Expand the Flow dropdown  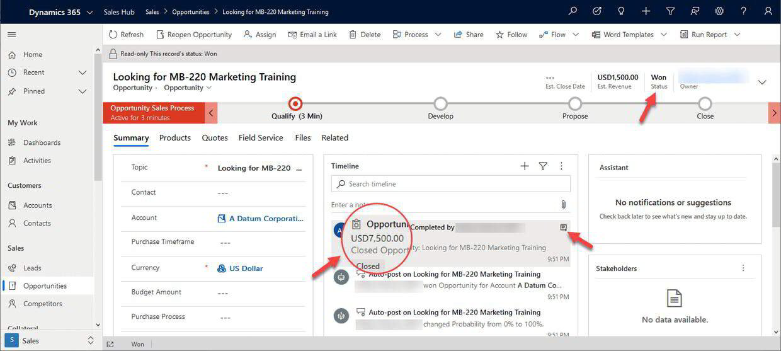pyautogui.click(x=576, y=35)
